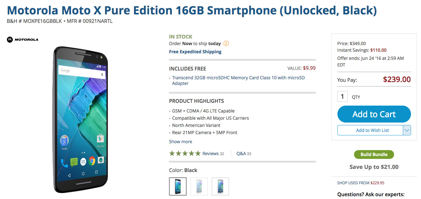Click the product title heading

tap(192, 11)
